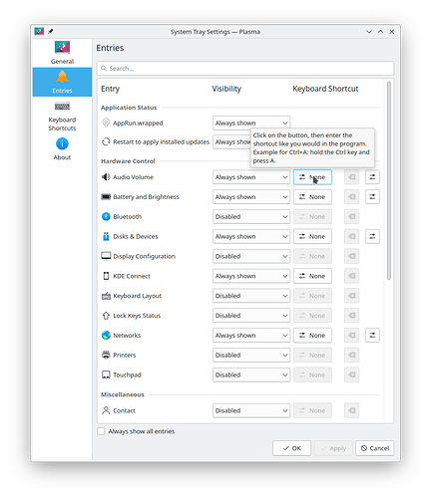Click the Keyboard Layout icon
The image size is (430, 498).
106,296
